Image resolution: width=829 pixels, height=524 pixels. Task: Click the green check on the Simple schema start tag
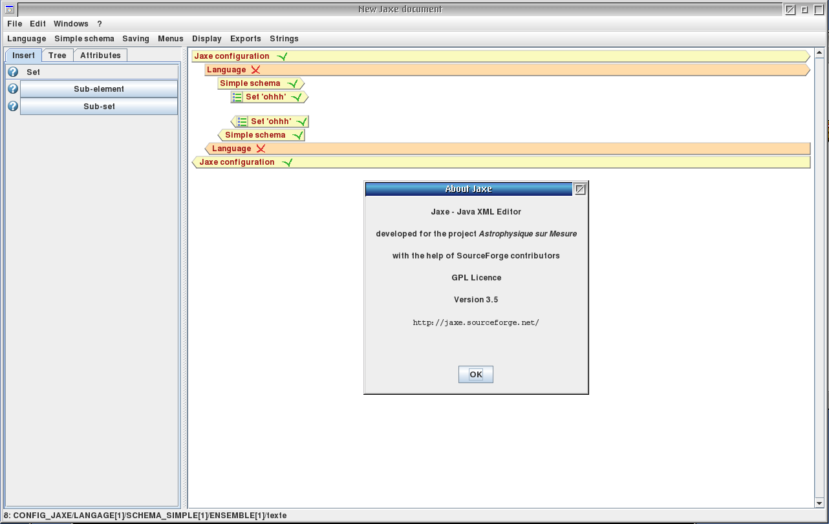(x=292, y=83)
